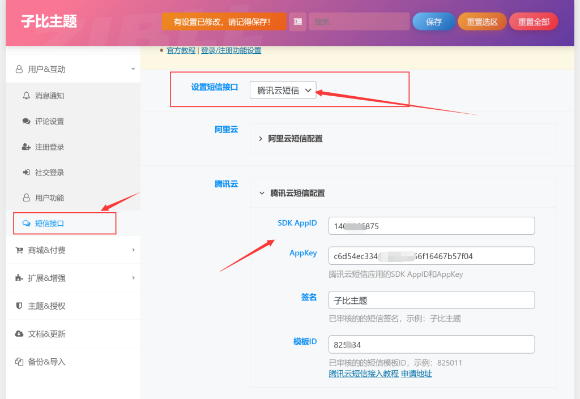Click inside the SDK AppID input field
The image size is (580, 399).
click(x=432, y=225)
